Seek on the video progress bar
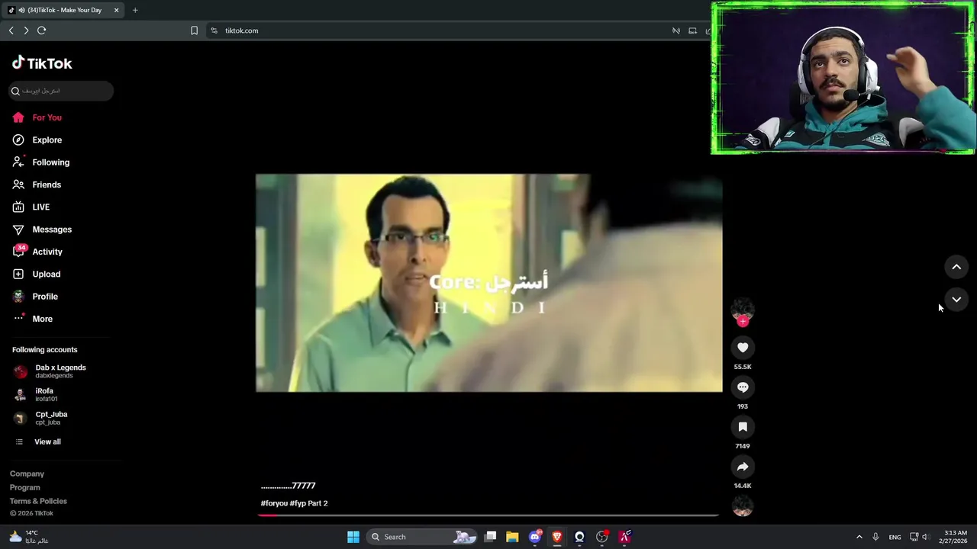The image size is (977, 549). tap(488, 515)
